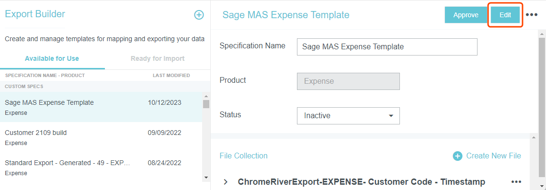Select Sage MAS Expense Template in list
Screen dimensions: 546x190
pyautogui.click(x=101, y=107)
